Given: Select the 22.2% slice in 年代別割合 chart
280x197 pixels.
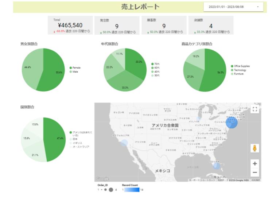Looking at the screenshot, I should pyautogui.click(x=112, y=67).
